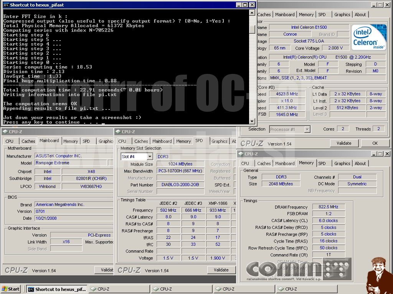
Task: Click the Winbond LPCIO field
Action: click(x=47, y=186)
